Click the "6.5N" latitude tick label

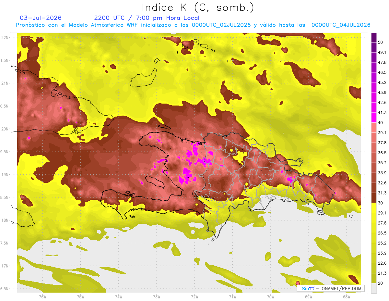pyautogui.click(x=5, y=289)
